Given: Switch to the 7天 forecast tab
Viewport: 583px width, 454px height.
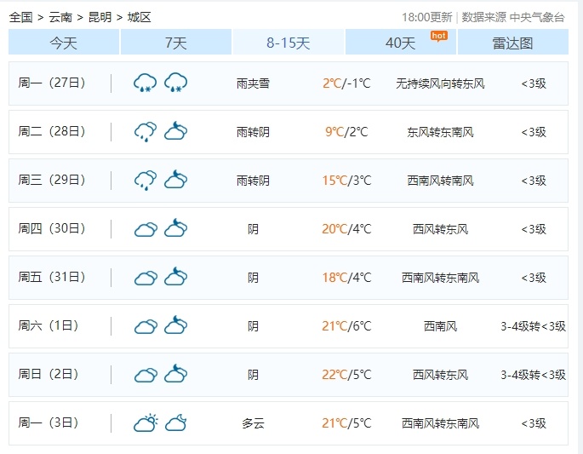Looking at the screenshot, I should pyautogui.click(x=176, y=43).
